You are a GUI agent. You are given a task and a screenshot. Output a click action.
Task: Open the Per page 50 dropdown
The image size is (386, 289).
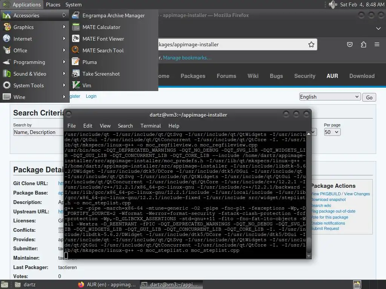332,132
